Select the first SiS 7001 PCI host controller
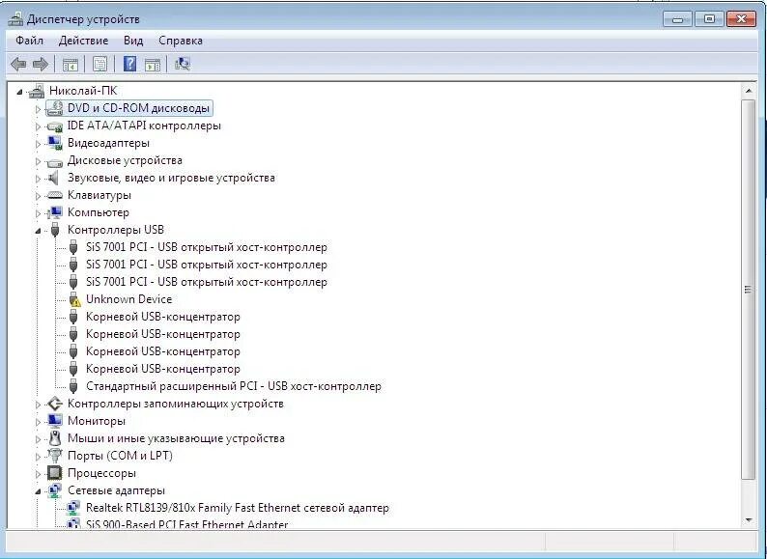 [207, 247]
